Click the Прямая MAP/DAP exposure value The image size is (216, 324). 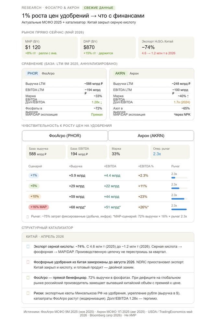(97, 114)
